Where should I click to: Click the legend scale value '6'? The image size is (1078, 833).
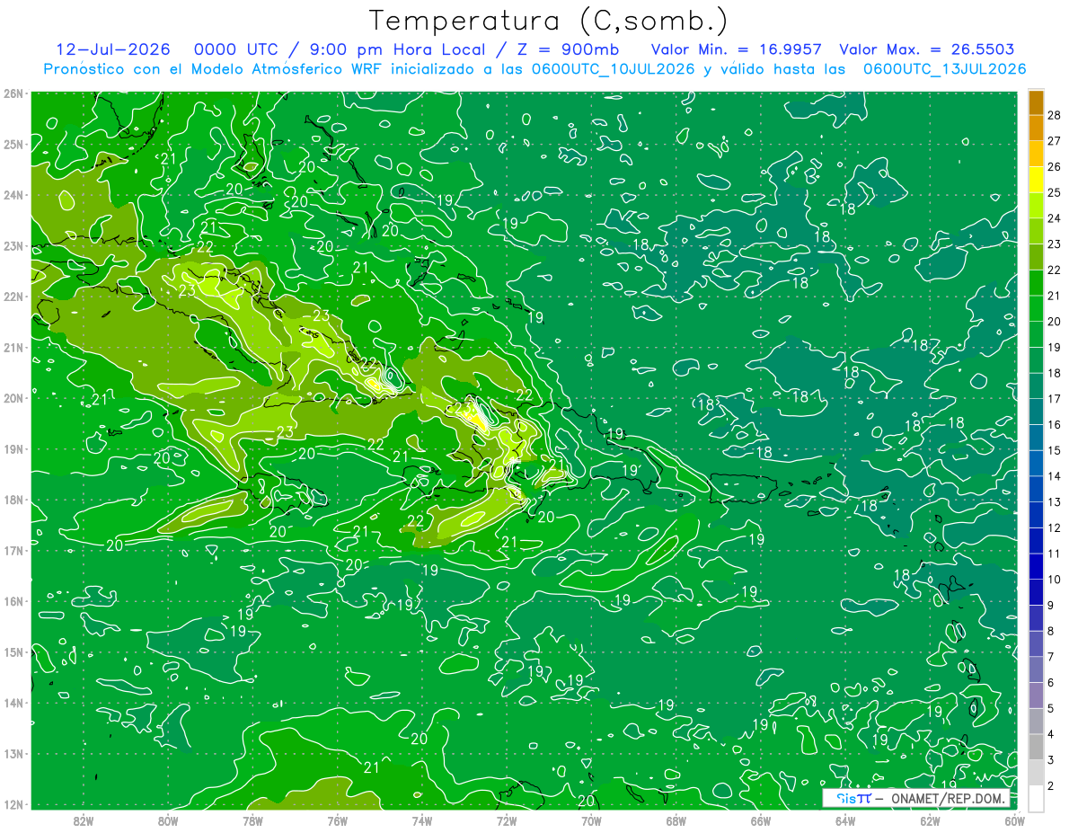(1051, 683)
